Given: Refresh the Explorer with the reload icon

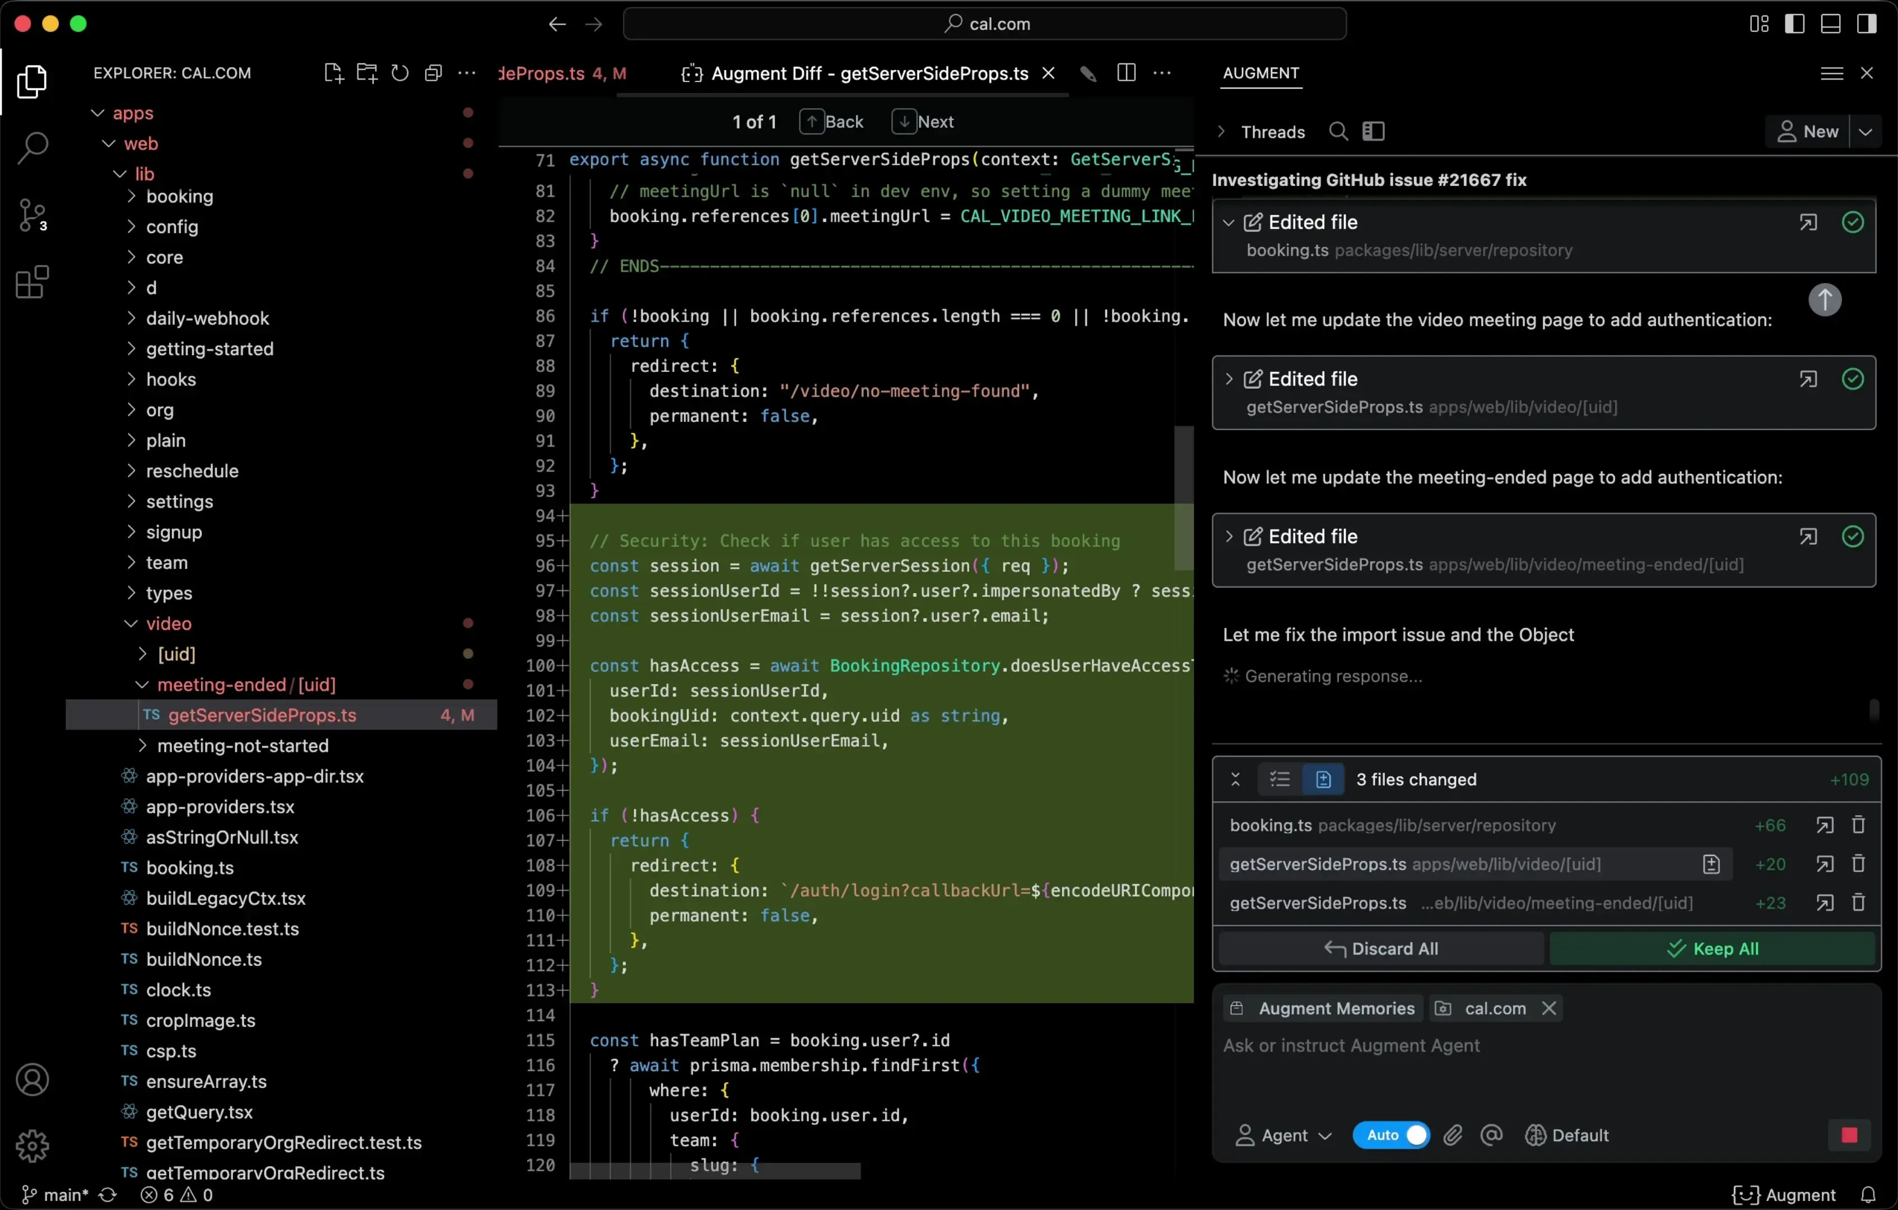Looking at the screenshot, I should tap(401, 72).
